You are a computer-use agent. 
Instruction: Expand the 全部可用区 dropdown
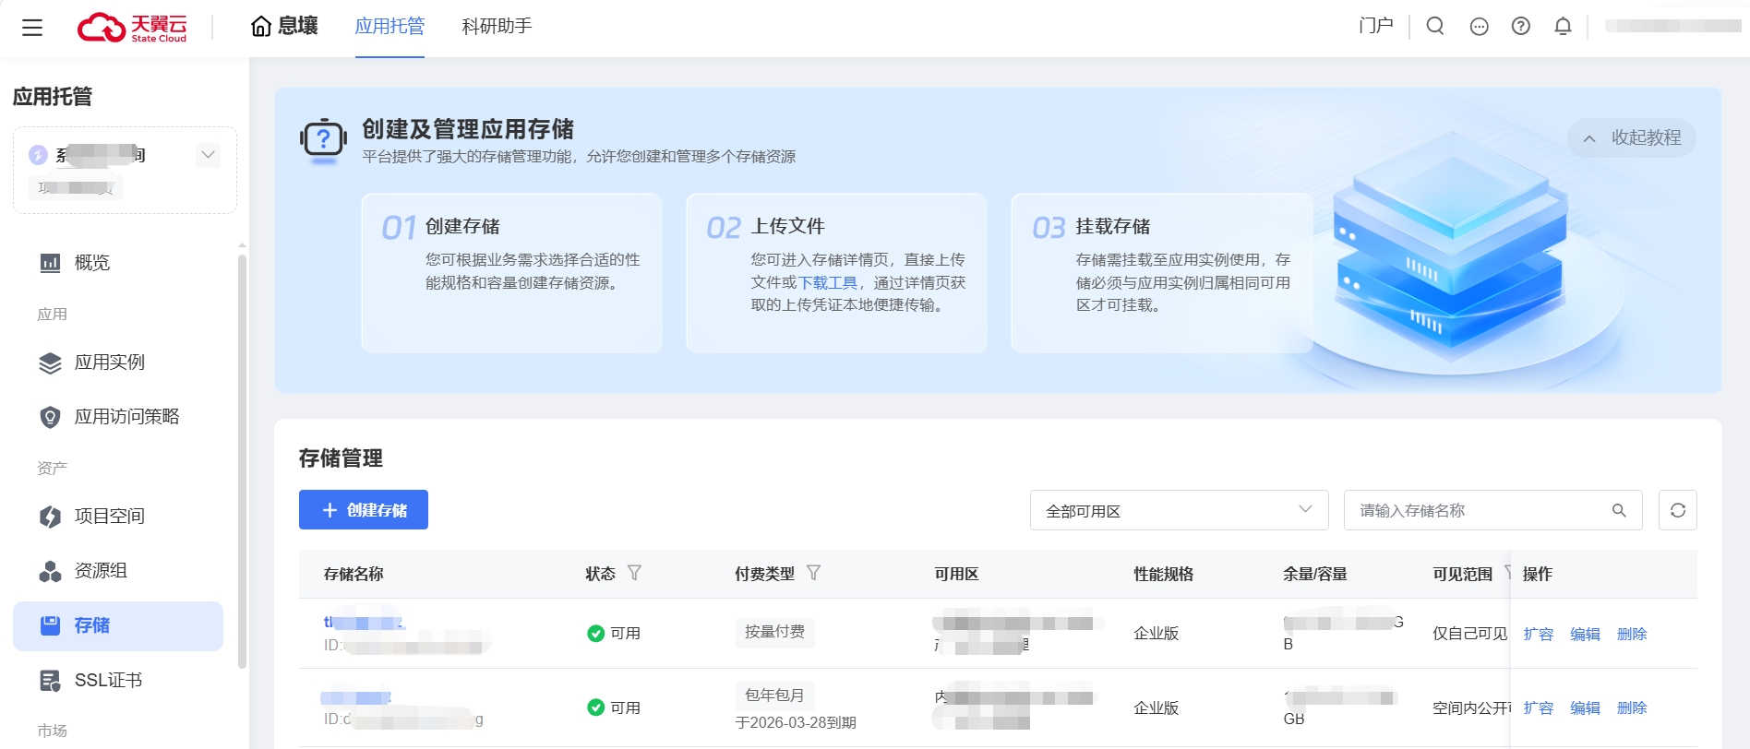click(x=1179, y=510)
